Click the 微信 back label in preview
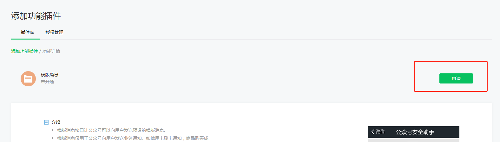The width and height of the screenshot is (500, 142). coord(380,132)
